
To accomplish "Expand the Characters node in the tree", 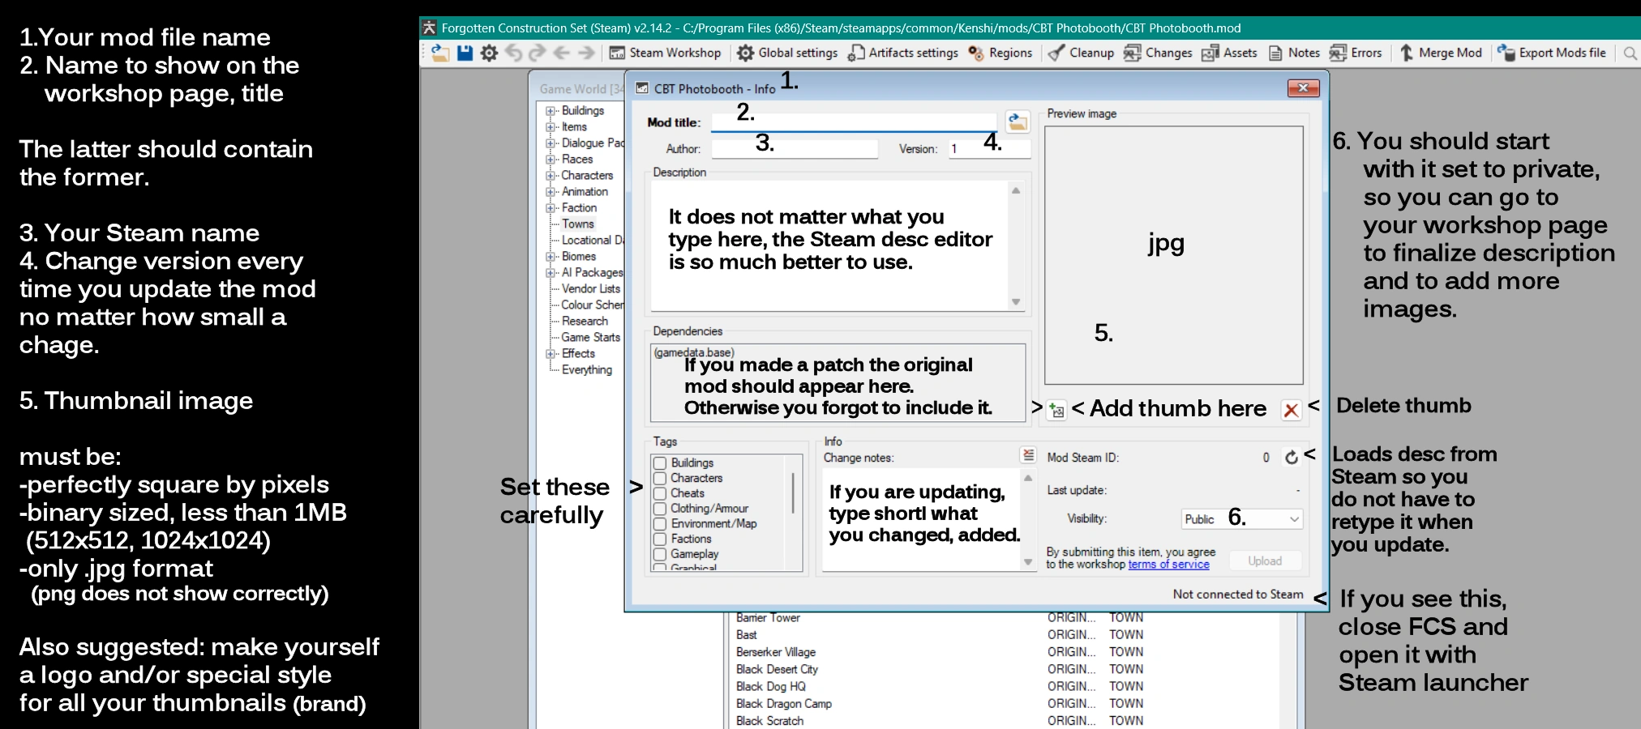I will tap(551, 176).
